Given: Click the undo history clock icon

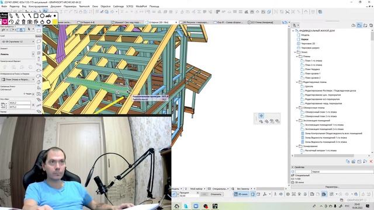Looking at the screenshot, I should click(11, 22).
